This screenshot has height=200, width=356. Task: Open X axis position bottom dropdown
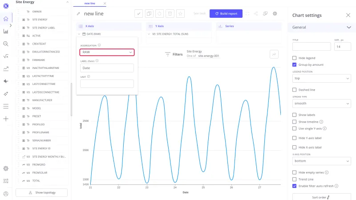point(321,161)
